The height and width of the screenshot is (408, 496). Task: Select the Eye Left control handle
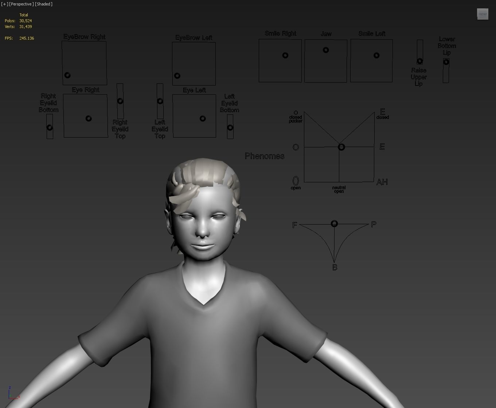tap(203, 118)
